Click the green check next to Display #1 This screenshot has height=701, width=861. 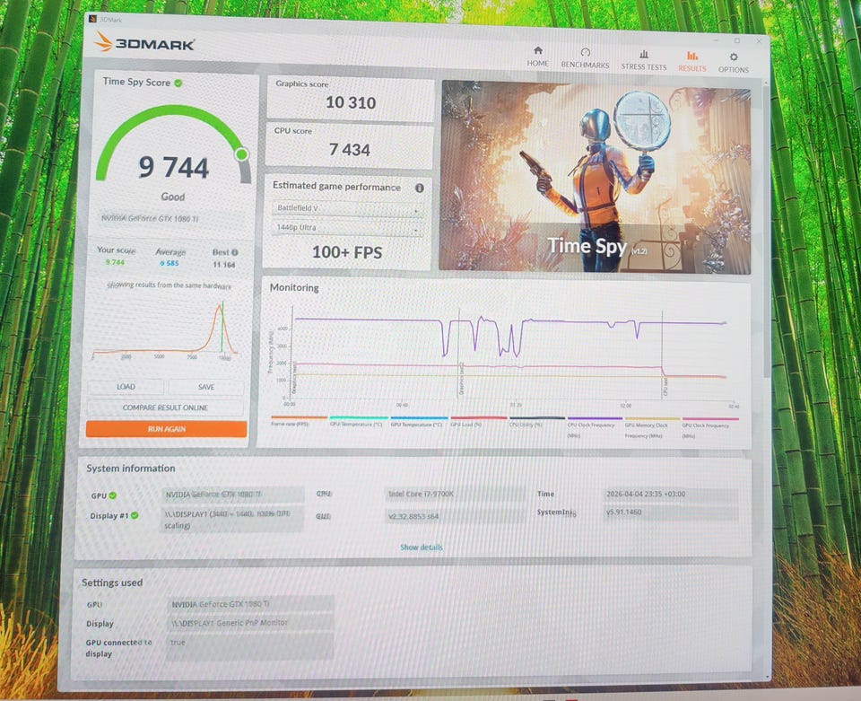135,516
